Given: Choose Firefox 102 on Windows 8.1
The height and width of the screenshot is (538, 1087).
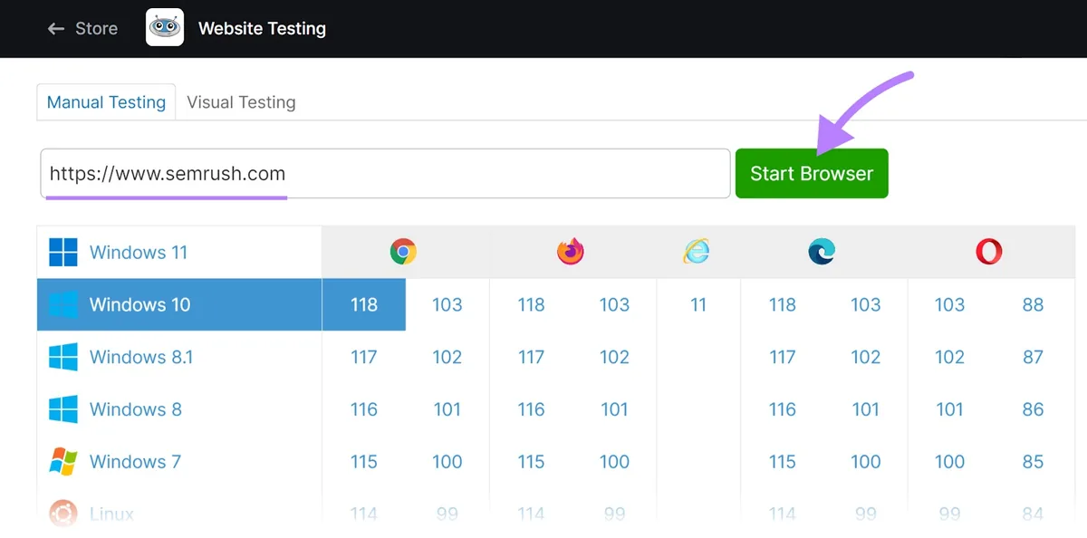Looking at the screenshot, I should [x=614, y=357].
